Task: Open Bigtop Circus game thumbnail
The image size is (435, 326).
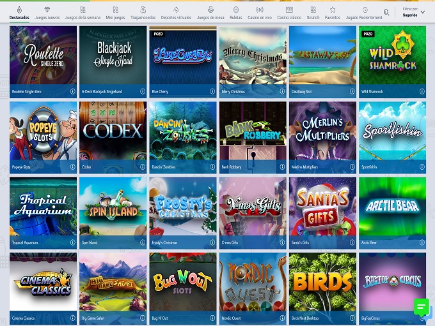Action: pyautogui.click(x=392, y=282)
